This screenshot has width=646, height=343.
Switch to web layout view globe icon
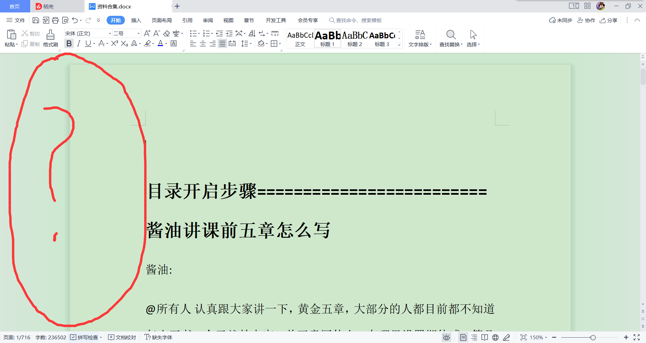point(495,337)
